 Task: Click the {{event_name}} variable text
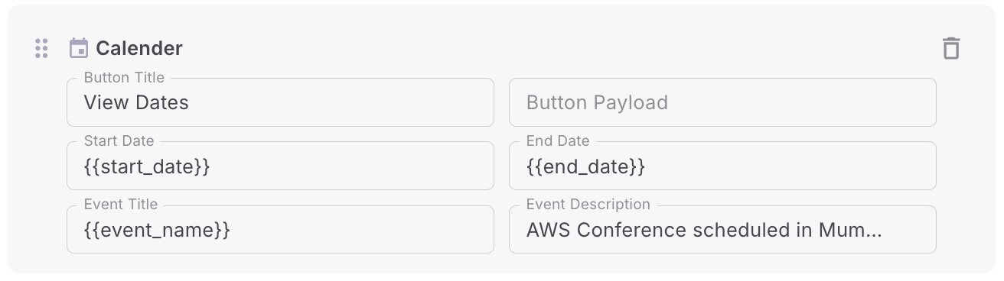(x=157, y=230)
